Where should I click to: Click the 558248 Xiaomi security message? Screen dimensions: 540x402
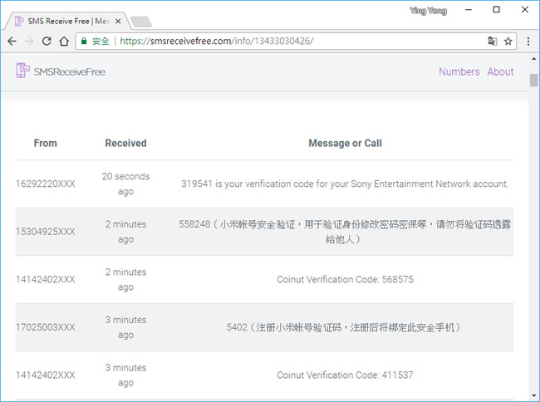coord(345,232)
